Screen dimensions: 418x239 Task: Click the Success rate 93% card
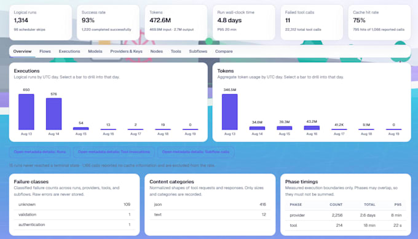108,22
